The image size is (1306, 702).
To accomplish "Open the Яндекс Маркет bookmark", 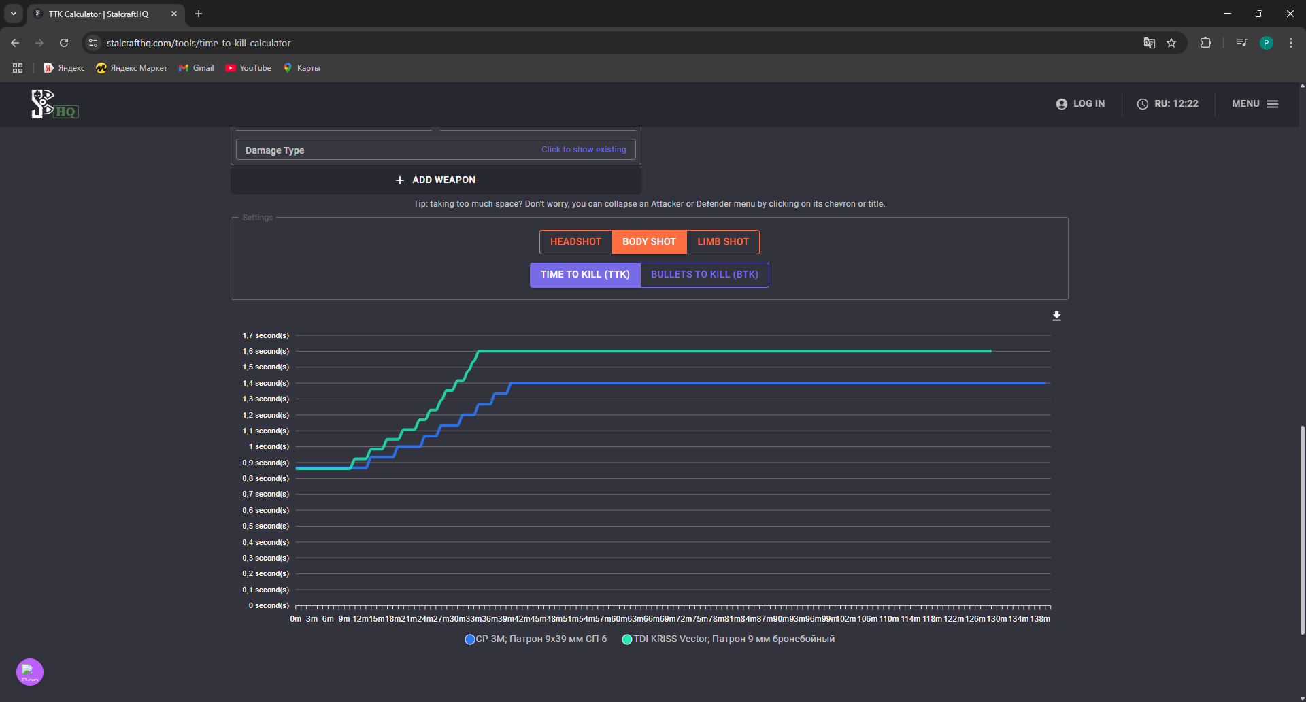I will [x=132, y=68].
